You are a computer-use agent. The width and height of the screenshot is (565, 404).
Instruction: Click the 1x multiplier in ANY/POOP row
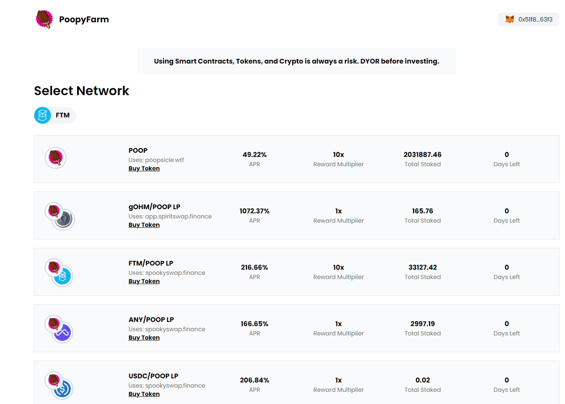(338, 324)
